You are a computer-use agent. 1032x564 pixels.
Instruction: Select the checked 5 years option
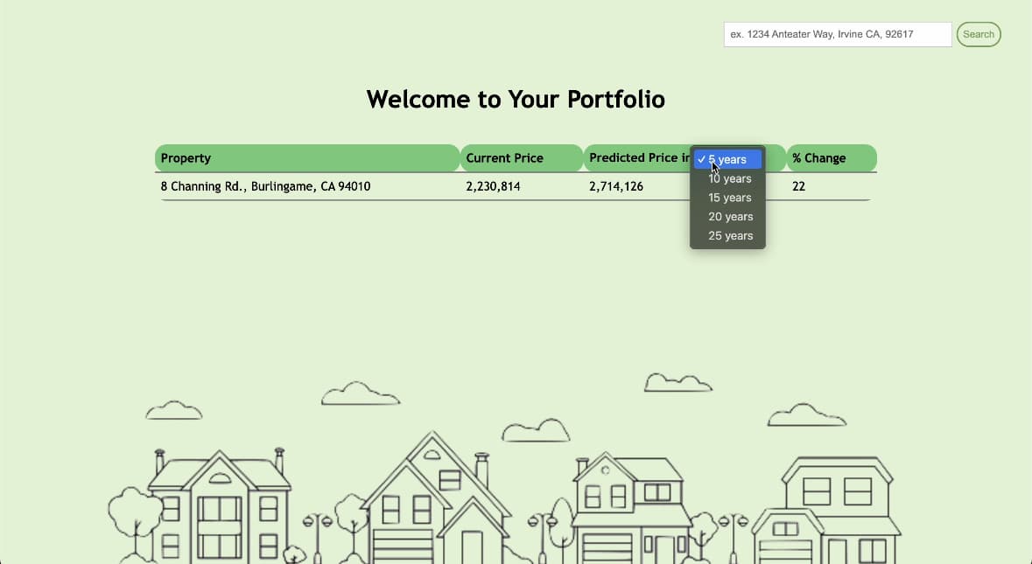727,159
